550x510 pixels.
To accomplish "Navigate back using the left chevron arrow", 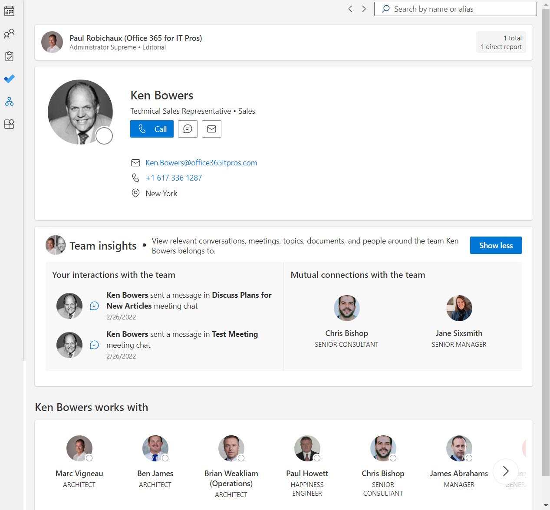I will click(x=350, y=9).
